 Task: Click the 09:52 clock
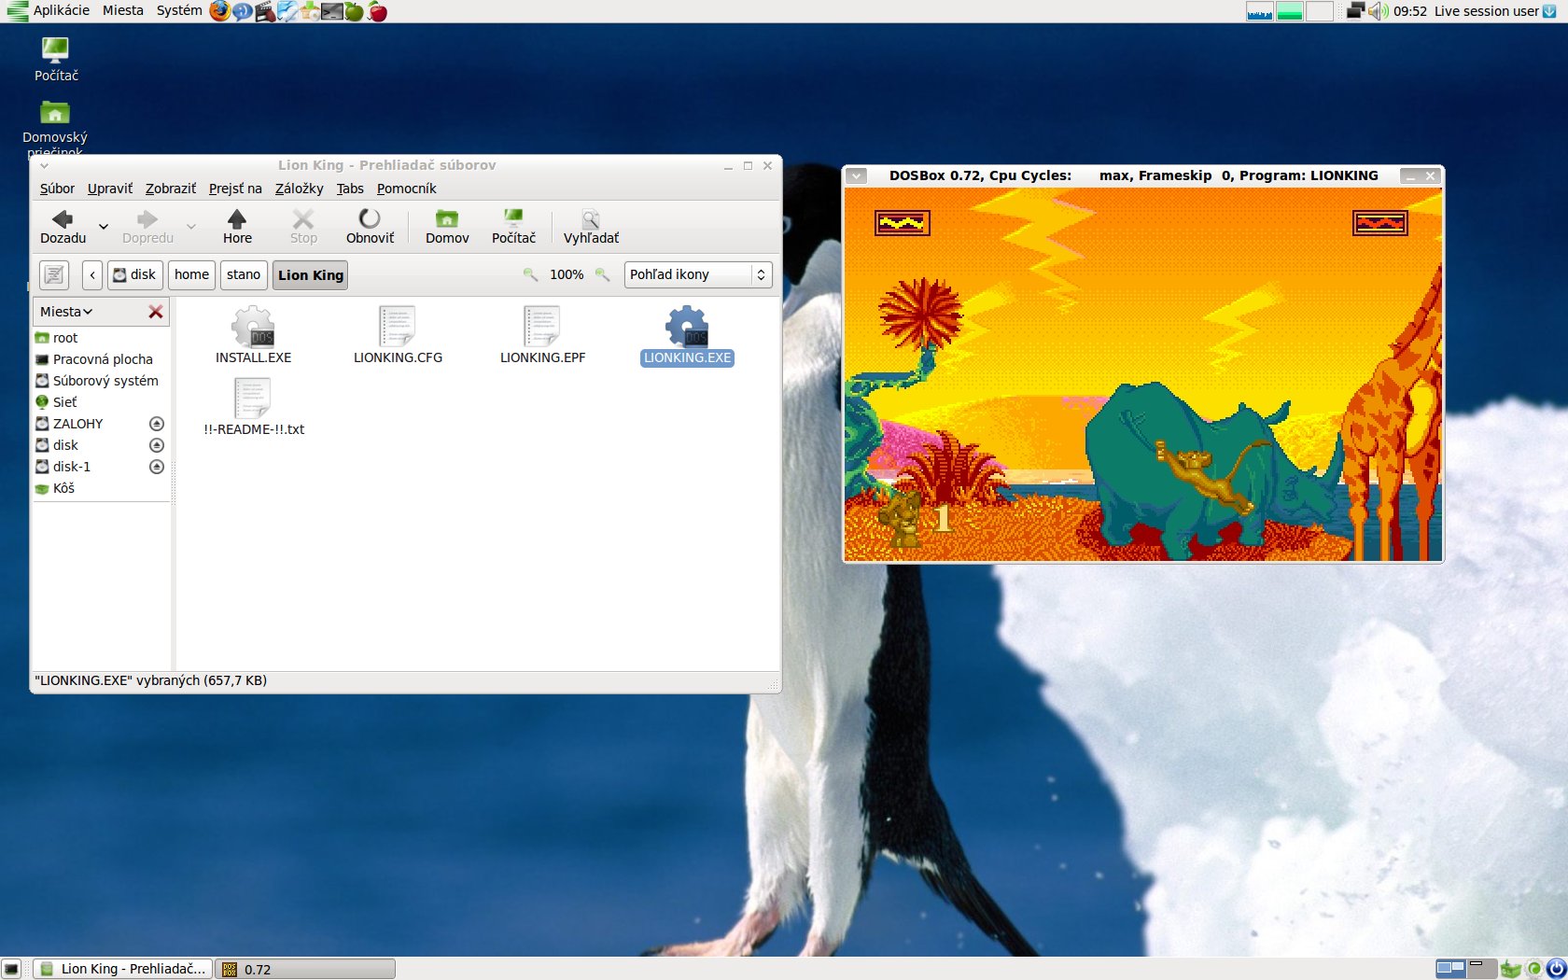[x=1410, y=11]
